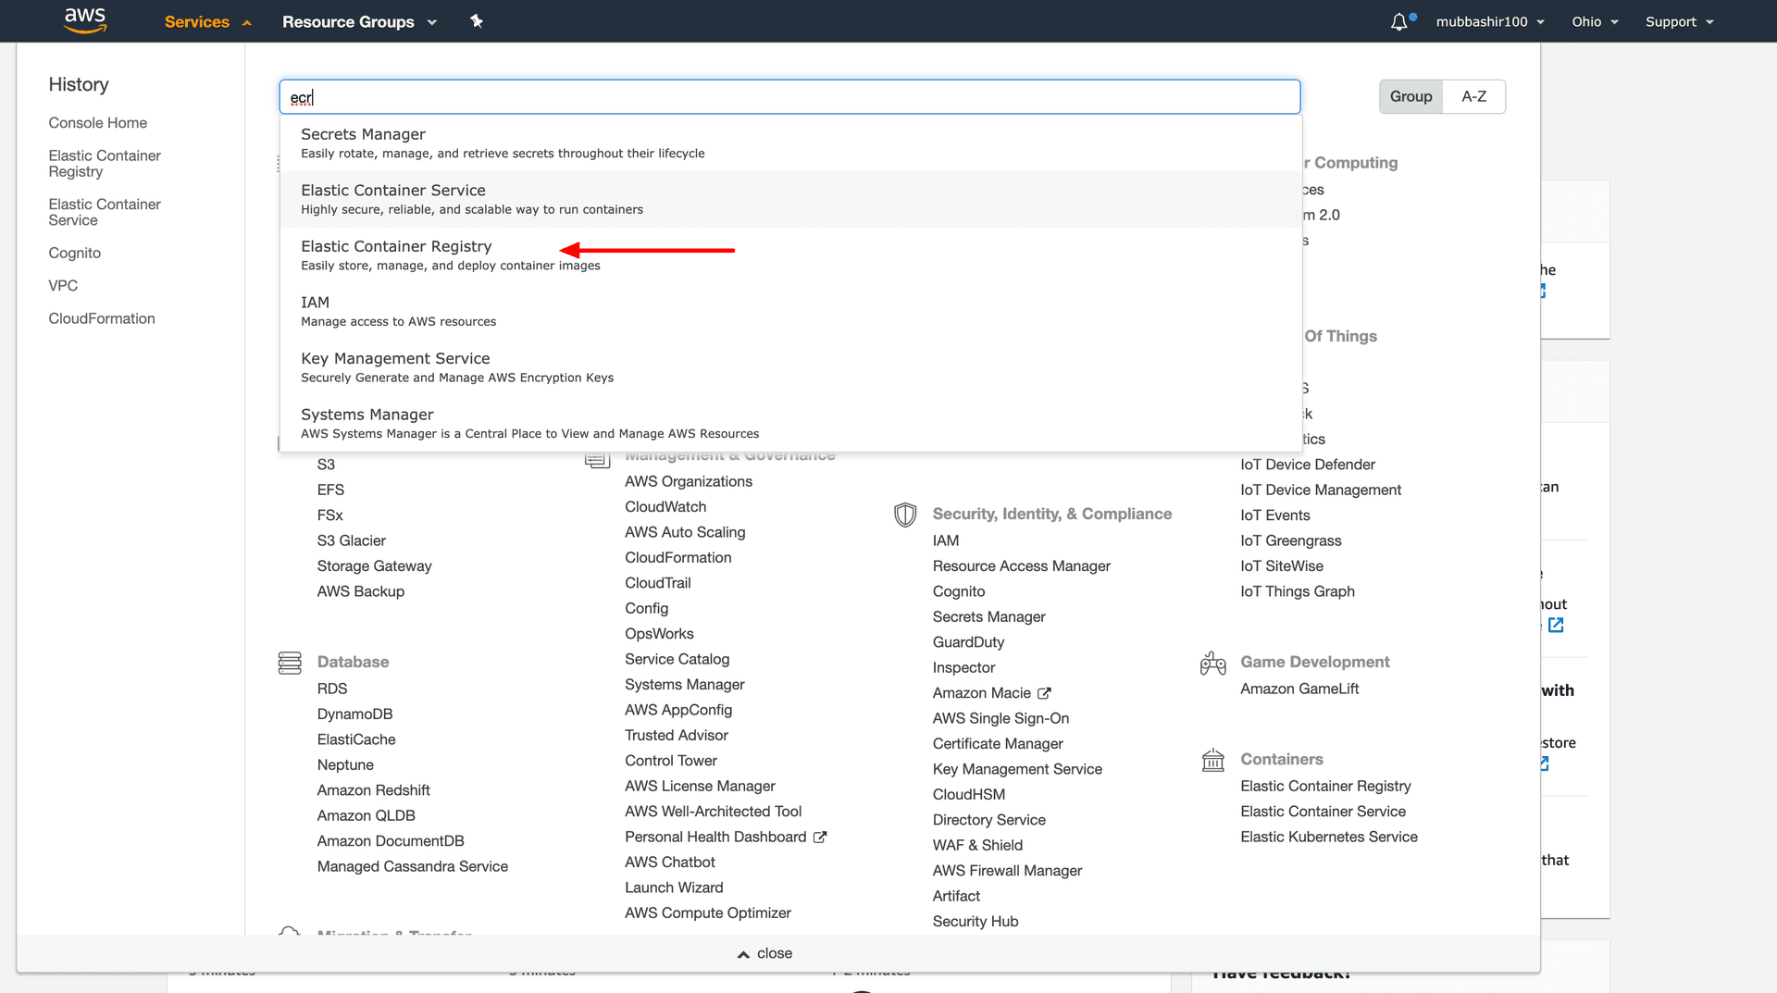This screenshot has height=993, width=1777.
Task: Open CloudFormation from History list
Action: click(102, 318)
